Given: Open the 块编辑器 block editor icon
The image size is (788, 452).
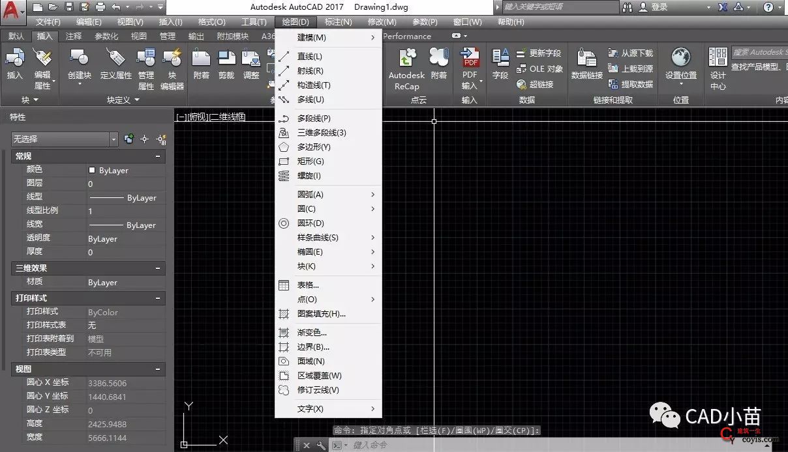Looking at the screenshot, I should coord(172,57).
